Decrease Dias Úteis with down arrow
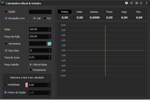 (50, 51)
